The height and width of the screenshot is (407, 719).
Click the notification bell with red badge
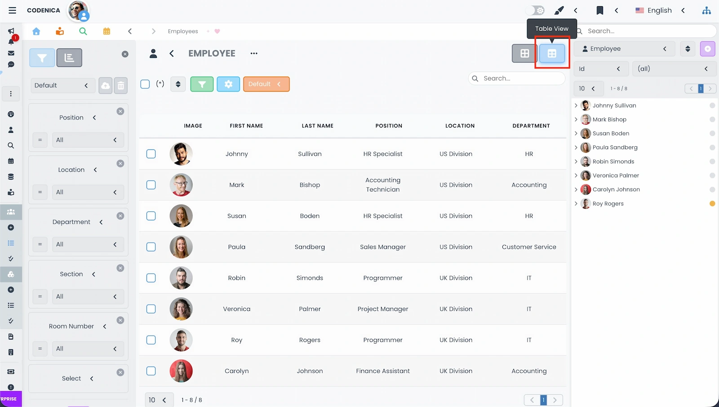tap(11, 42)
